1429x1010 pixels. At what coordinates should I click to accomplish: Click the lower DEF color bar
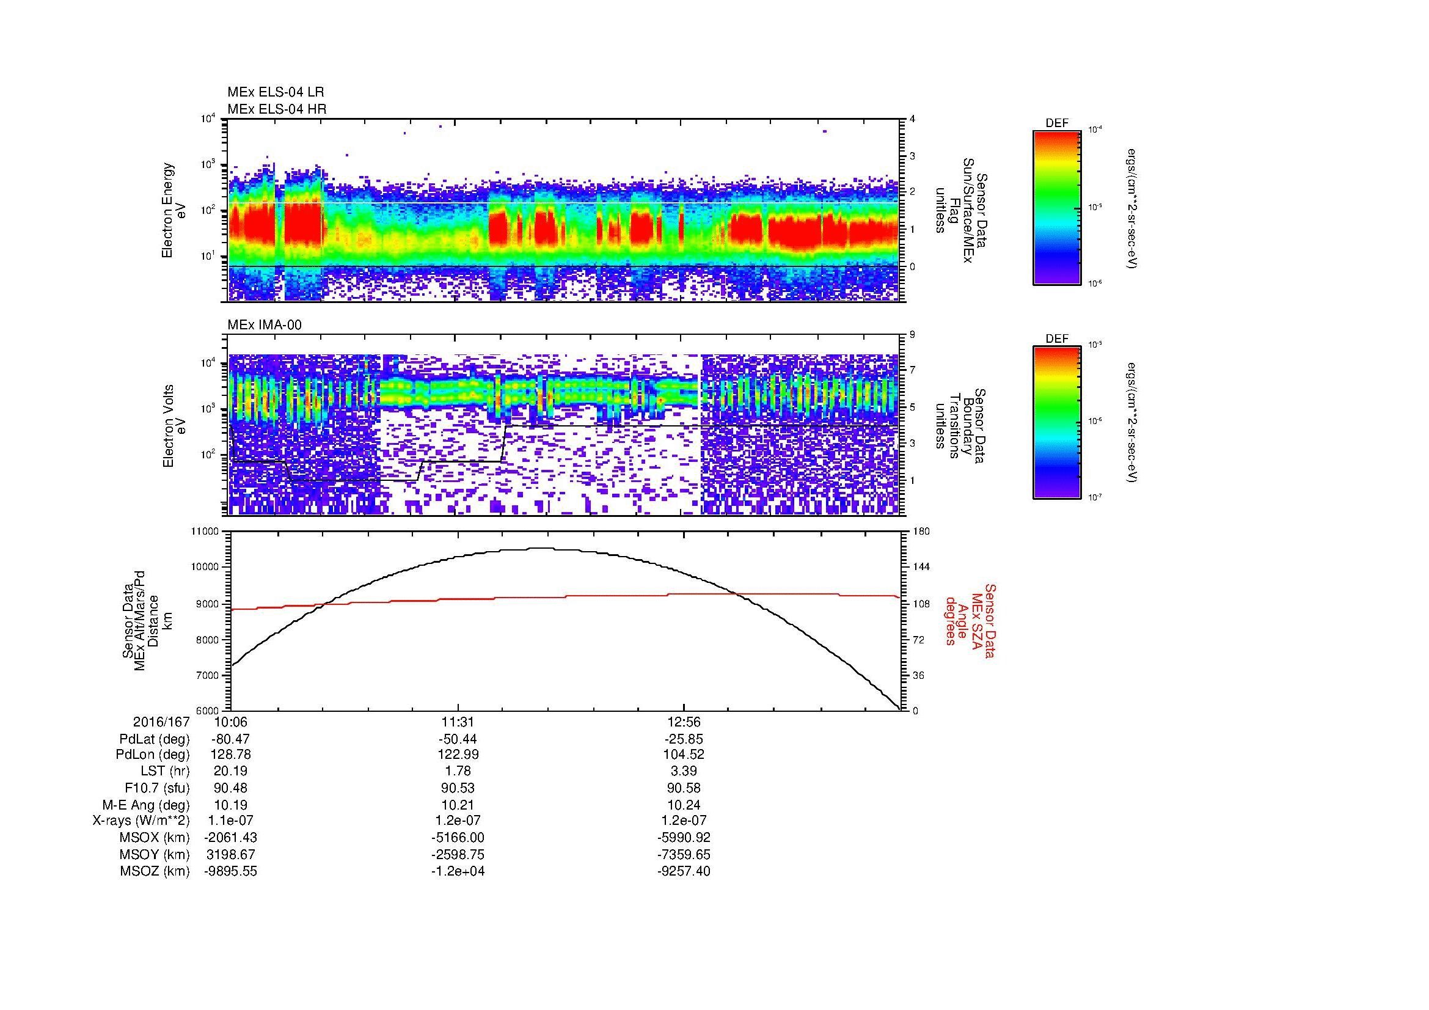tap(1057, 423)
